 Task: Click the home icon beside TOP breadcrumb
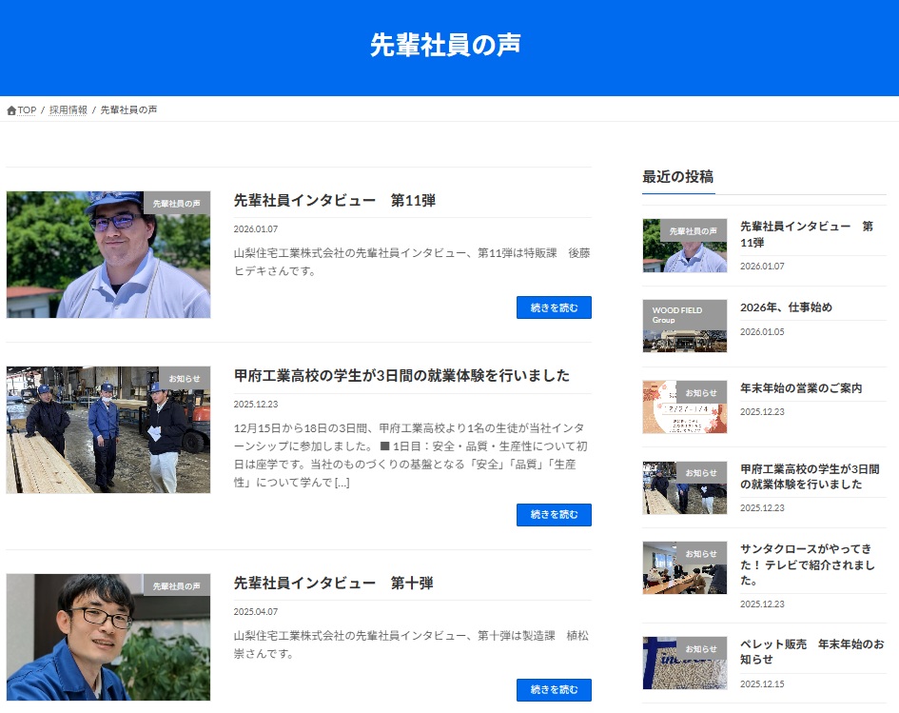[x=11, y=110]
